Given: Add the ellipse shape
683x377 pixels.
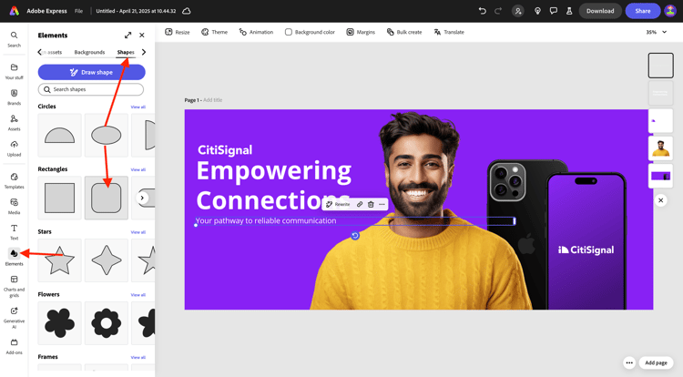Looking at the screenshot, I should 107,135.
